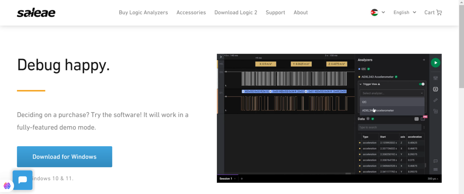Click the info icon next to Data

pos(368,119)
